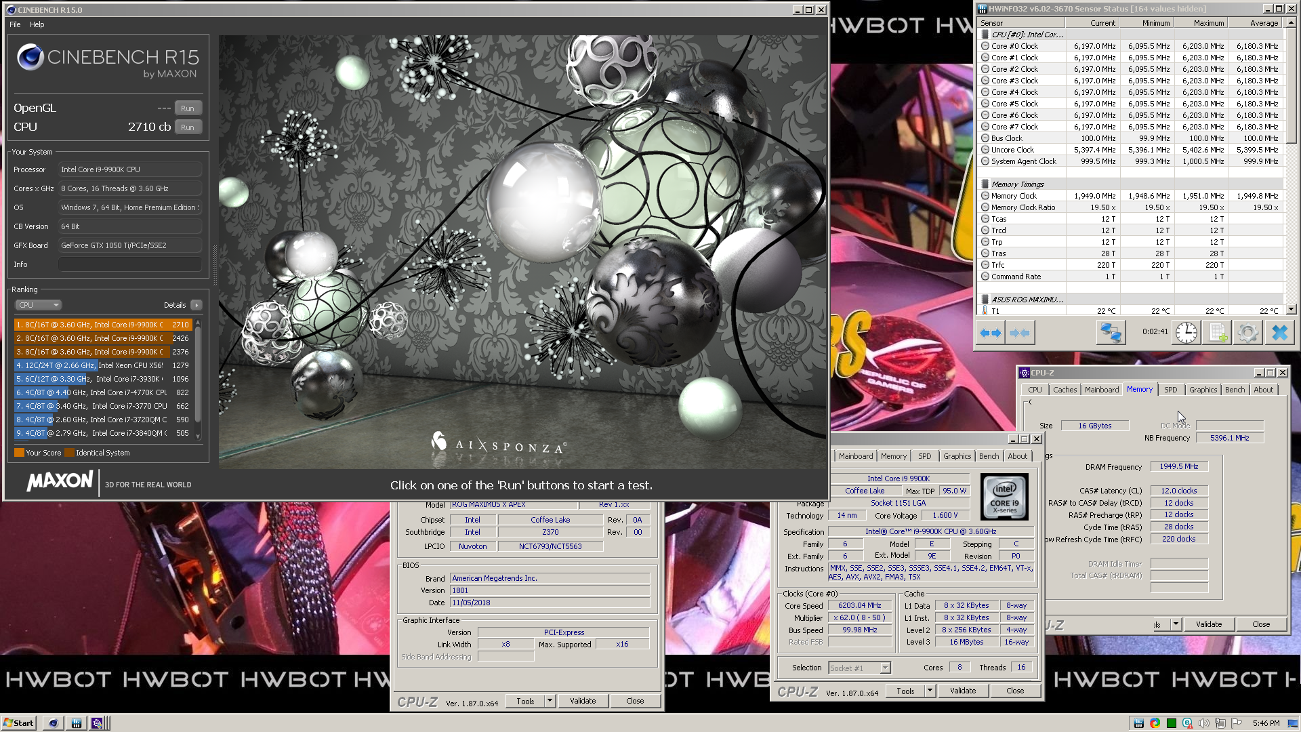Open the Start menu

(18, 723)
